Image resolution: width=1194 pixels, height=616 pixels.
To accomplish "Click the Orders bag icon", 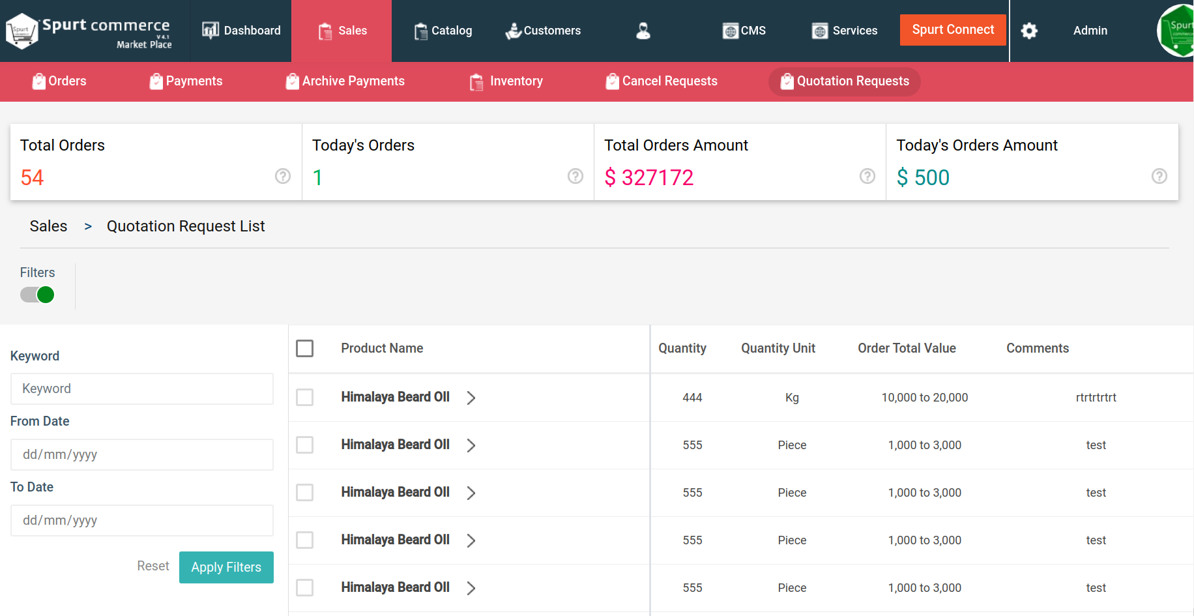I will pyautogui.click(x=39, y=81).
